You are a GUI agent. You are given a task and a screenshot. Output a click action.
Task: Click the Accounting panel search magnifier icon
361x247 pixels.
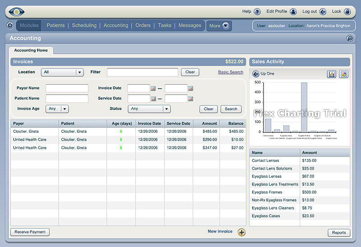pyautogui.click(x=350, y=38)
